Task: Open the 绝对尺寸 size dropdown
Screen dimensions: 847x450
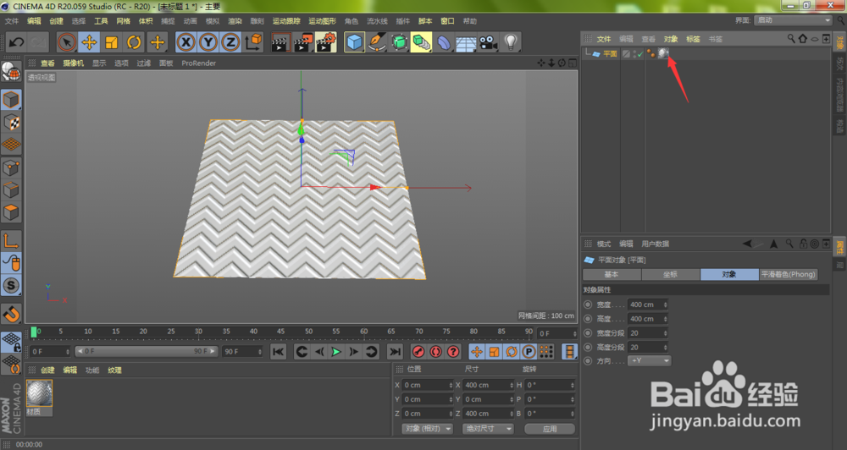Action: [x=488, y=428]
